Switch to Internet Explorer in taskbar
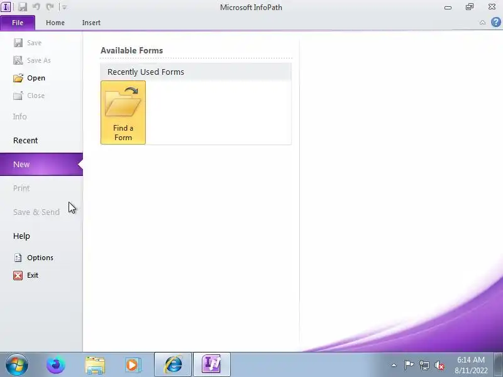 (173, 364)
